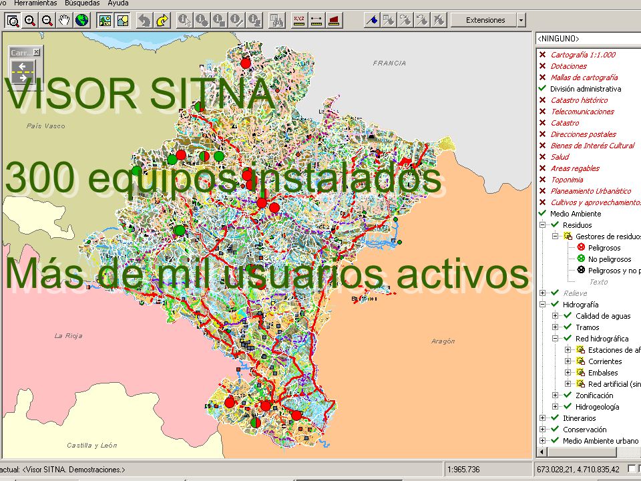Toggle the Medio Ambiente green check
Viewport: 641px width, 481px height.
pos(542,213)
